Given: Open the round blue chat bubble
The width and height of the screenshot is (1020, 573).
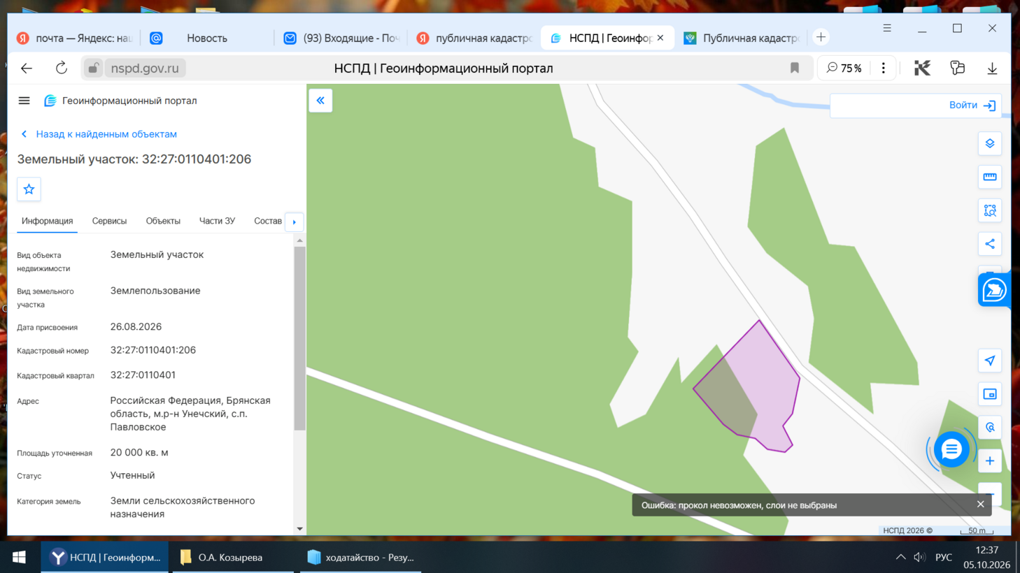Looking at the screenshot, I should [x=951, y=449].
